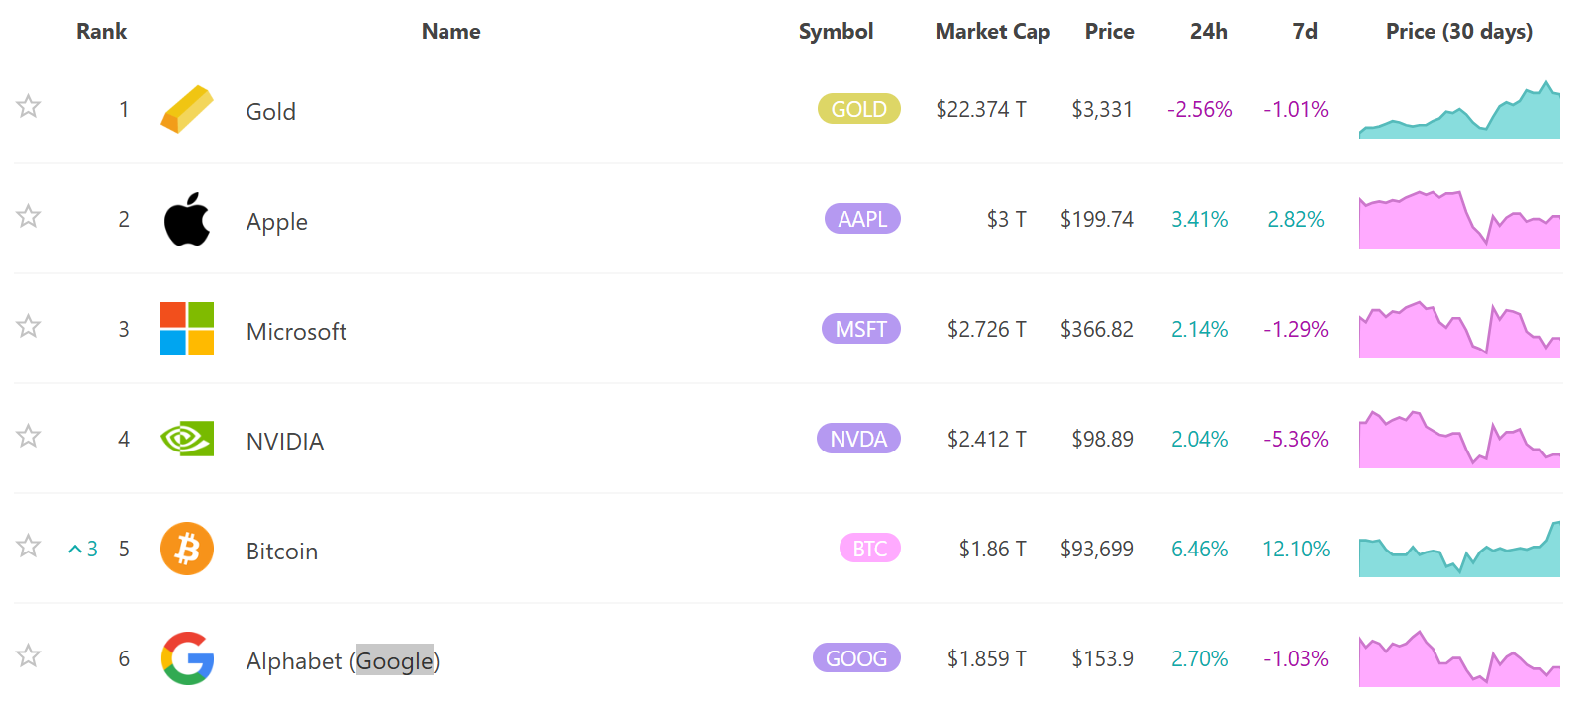Click the NVIDIA logo icon

point(187,439)
